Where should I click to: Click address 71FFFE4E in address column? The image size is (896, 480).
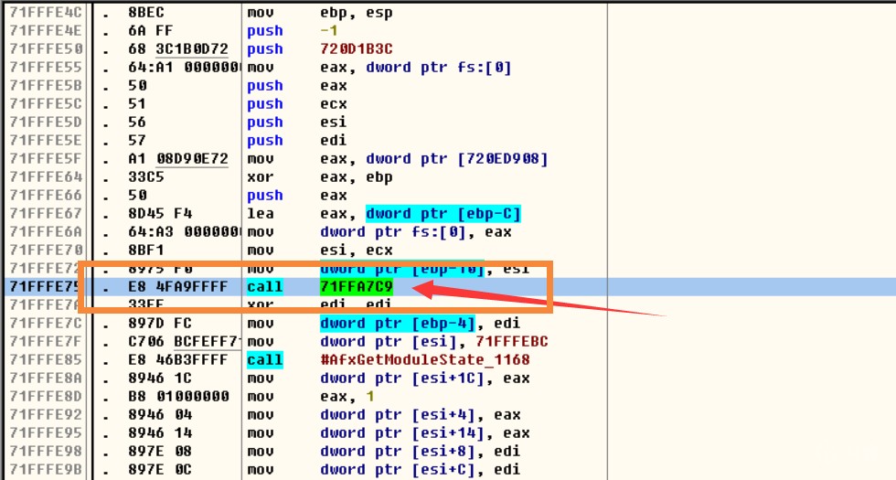pyautogui.click(x=46, y=30)
